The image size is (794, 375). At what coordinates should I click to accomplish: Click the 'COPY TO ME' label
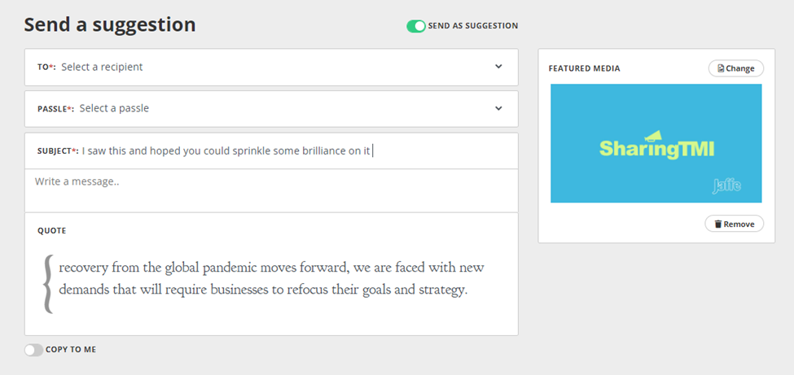[x=71, y=350]
